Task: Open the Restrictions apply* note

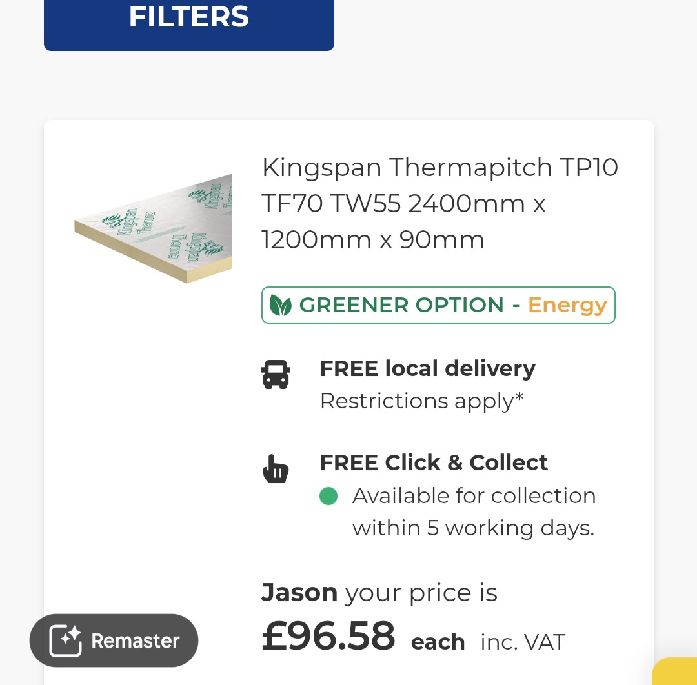Action: click(x=421, y=401)
